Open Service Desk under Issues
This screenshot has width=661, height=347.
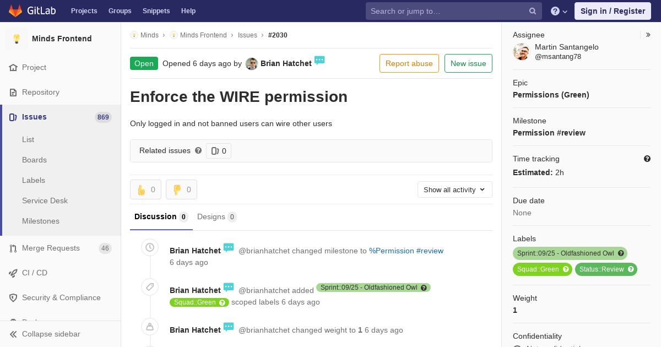(45, 200)
